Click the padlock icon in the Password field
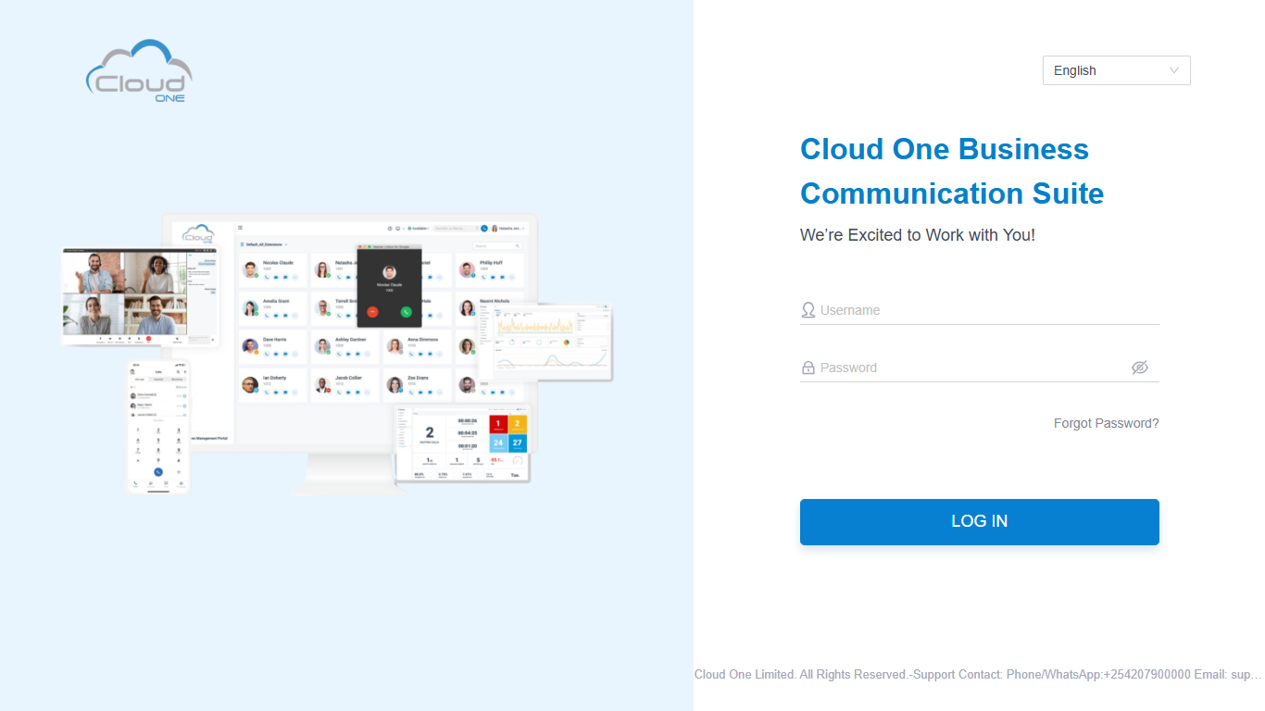 [807, 368]
